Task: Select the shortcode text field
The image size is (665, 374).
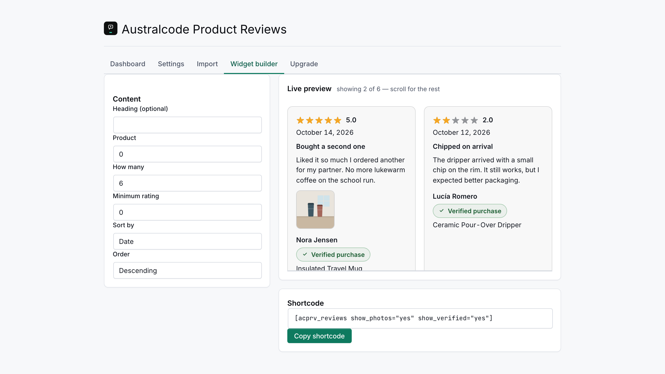Action: [420, 318]
